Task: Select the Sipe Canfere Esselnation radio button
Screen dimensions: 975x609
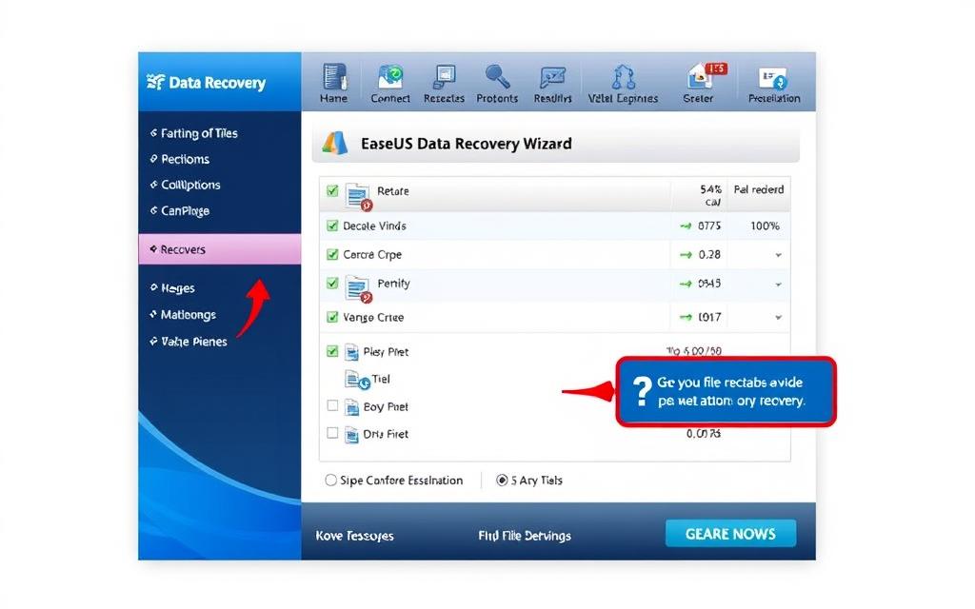Action: (330, 481)
